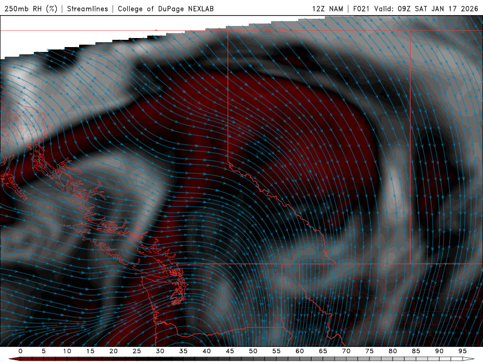Click the "80" legend tick label
The height and width of the screenshot is (362, 483).
(392, 351)
